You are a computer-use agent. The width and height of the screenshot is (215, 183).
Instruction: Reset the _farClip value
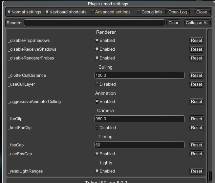[197, 119]
